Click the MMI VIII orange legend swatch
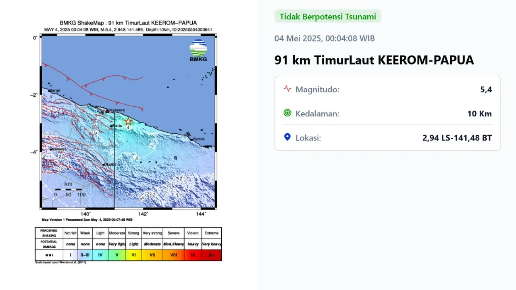 [x=174, y=255]
